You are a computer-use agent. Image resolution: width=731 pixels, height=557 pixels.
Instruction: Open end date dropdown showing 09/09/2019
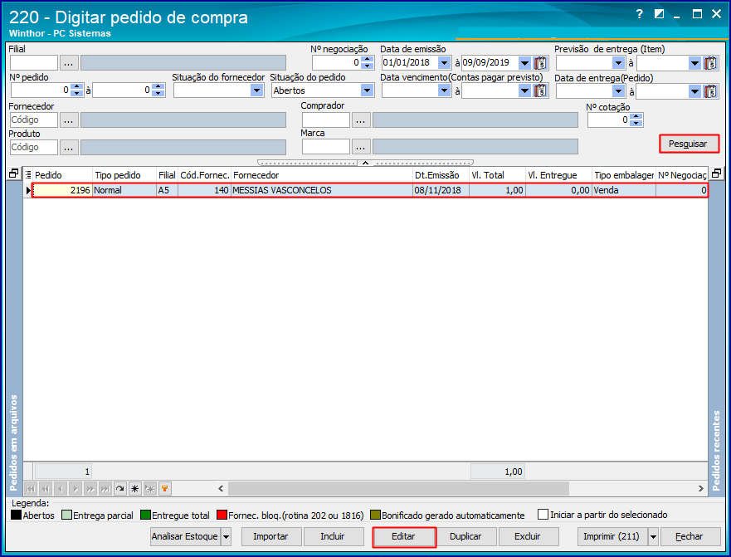524,62
